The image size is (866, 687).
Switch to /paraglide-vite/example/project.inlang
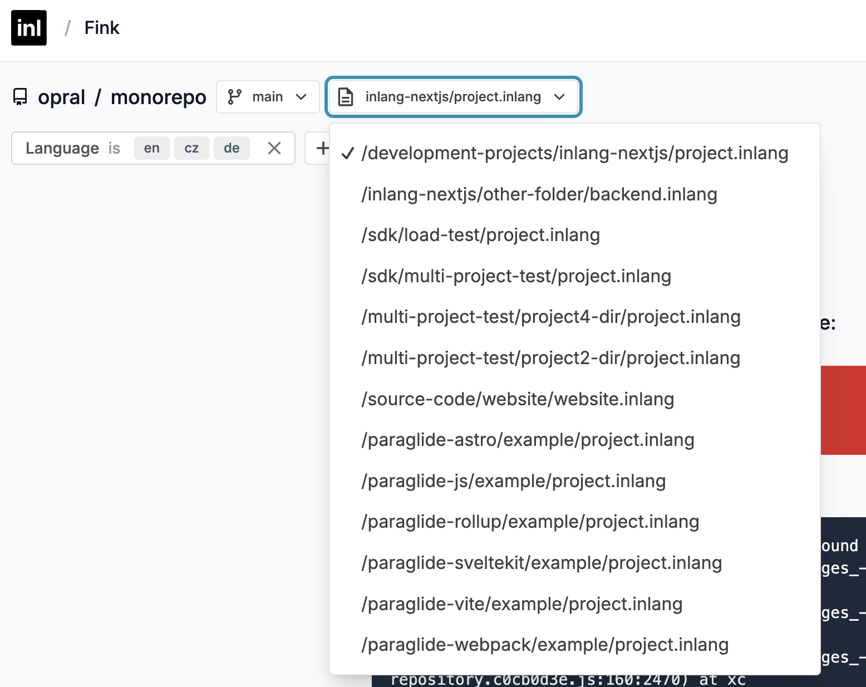pyautogui.click(x=575, y=604)
